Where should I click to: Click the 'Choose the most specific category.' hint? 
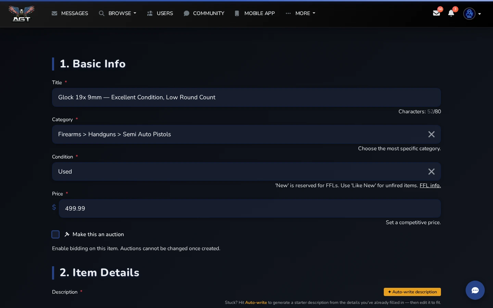400,149
